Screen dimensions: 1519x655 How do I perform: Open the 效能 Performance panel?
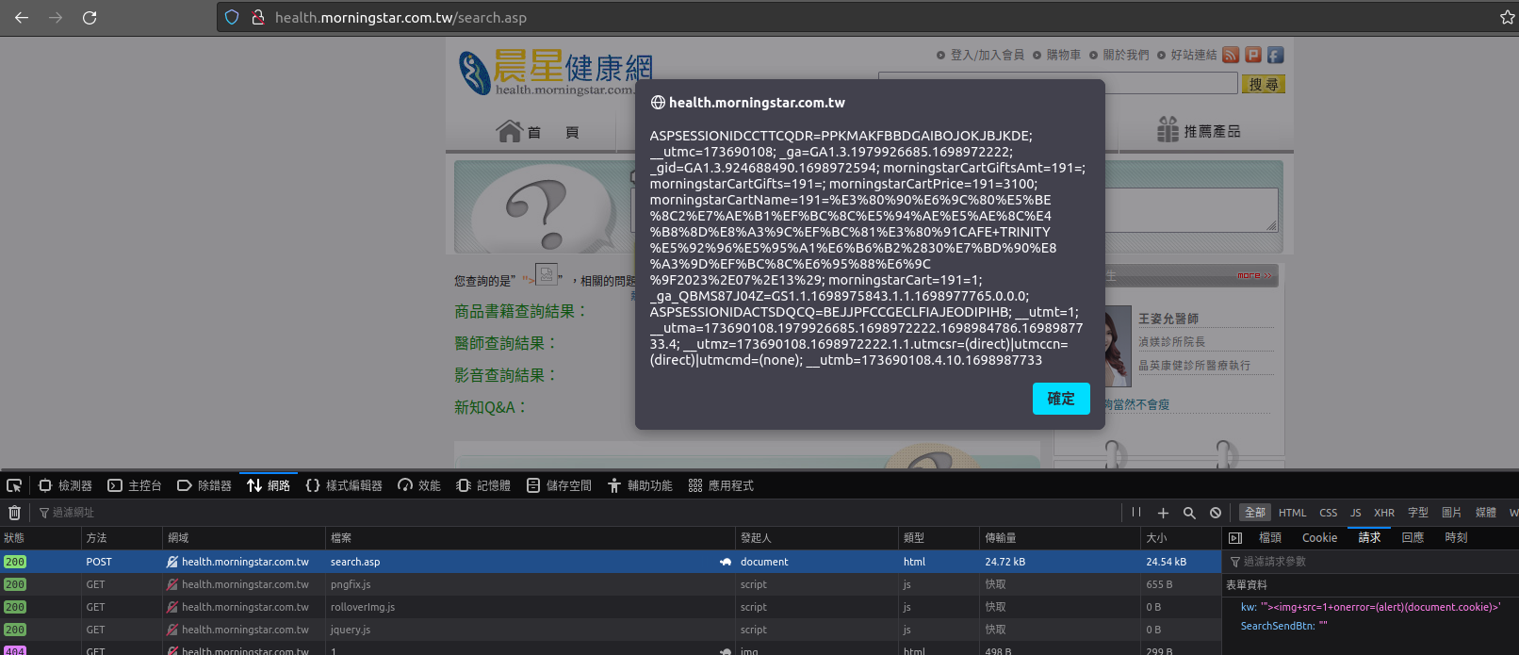(419, 485)
